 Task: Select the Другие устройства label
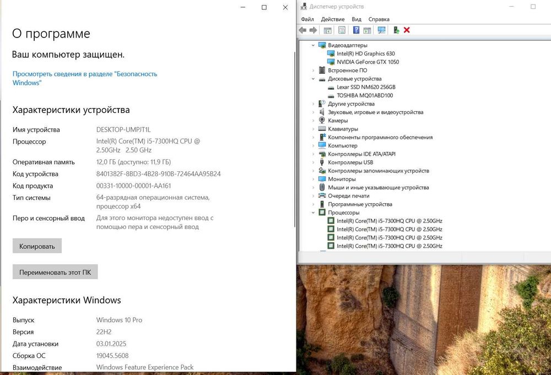351,104
